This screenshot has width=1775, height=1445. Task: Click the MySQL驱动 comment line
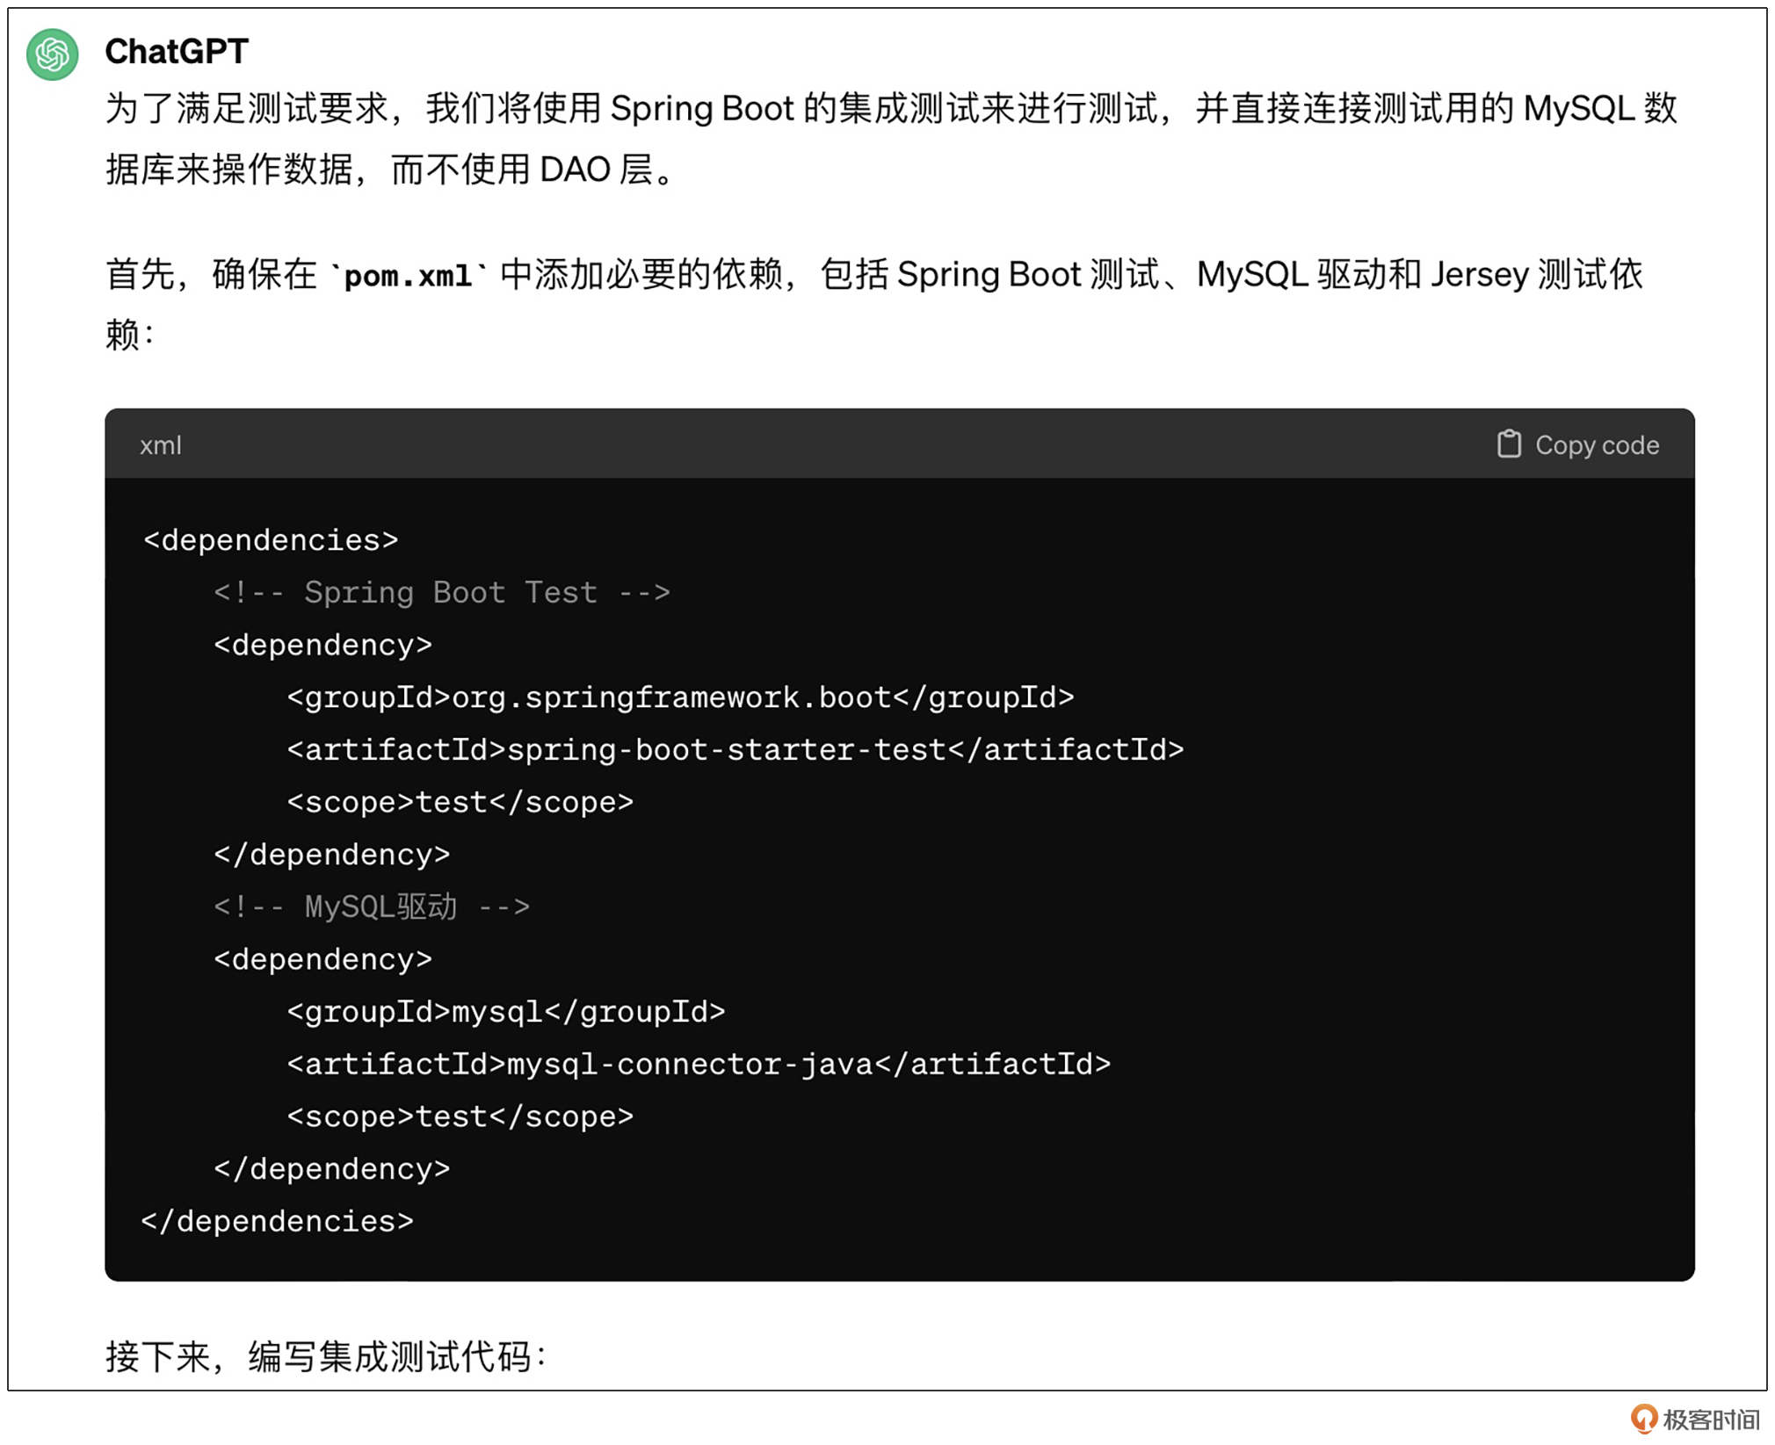click(372, 907)
